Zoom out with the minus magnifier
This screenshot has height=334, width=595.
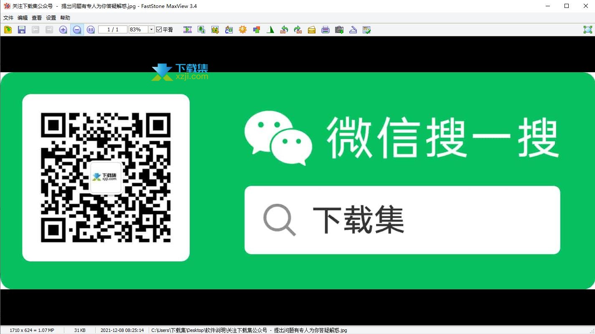pyautogui.click(x=77, y=30)
